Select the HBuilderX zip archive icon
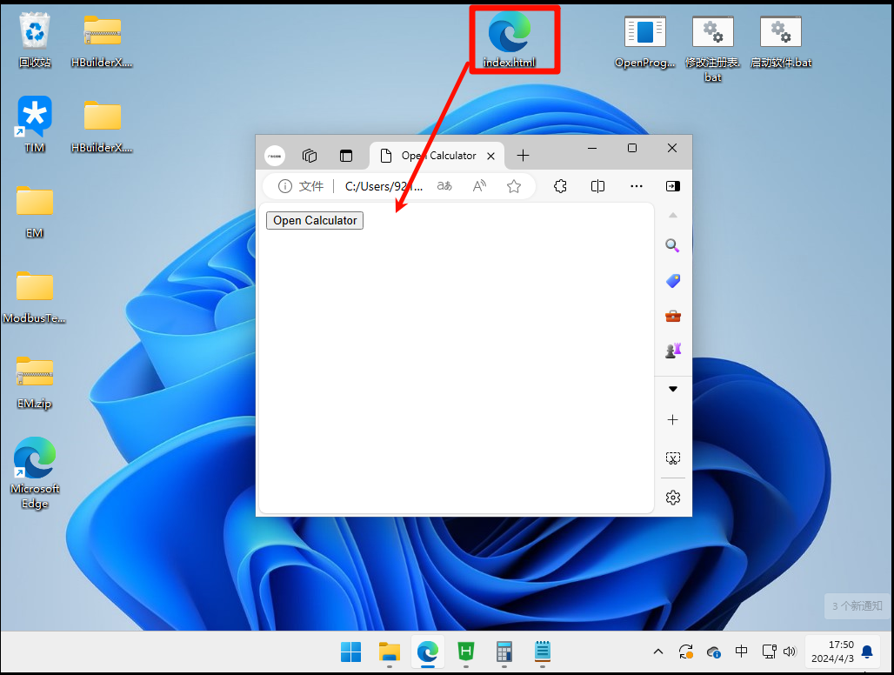 click(x=102, y=40)
